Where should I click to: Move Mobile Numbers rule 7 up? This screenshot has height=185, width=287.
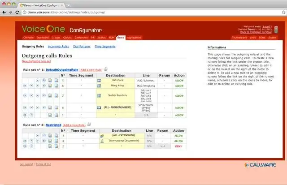pos(31,95)
